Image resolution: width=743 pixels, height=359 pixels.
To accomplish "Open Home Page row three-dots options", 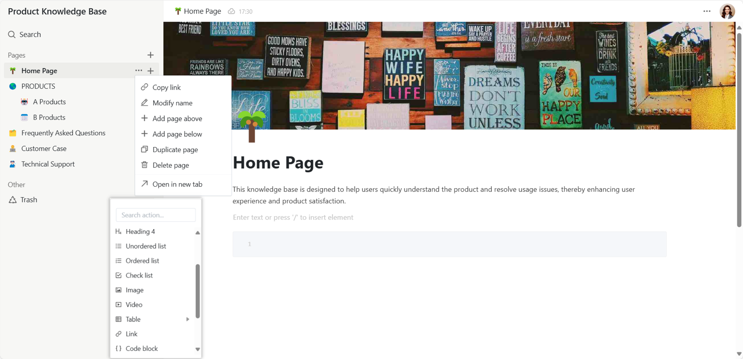I will coord(139,71).
